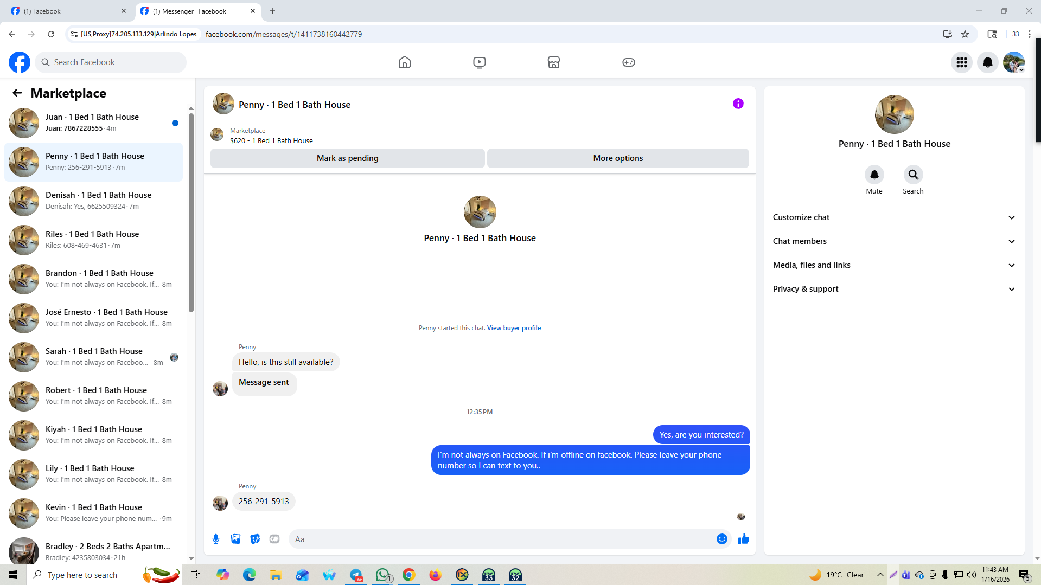This screenshot has height=585, width=1041.
Task: Open Penny listing thumbnail in right panel
Action: tap(895, 114)
